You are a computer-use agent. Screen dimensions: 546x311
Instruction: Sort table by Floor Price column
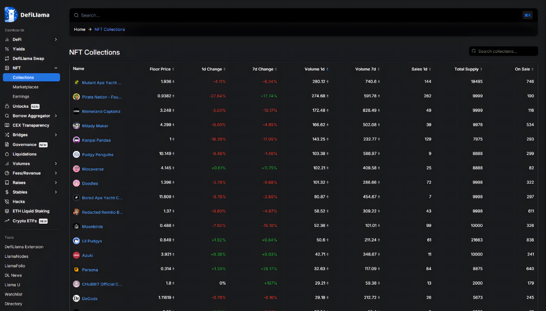(162, 69)
